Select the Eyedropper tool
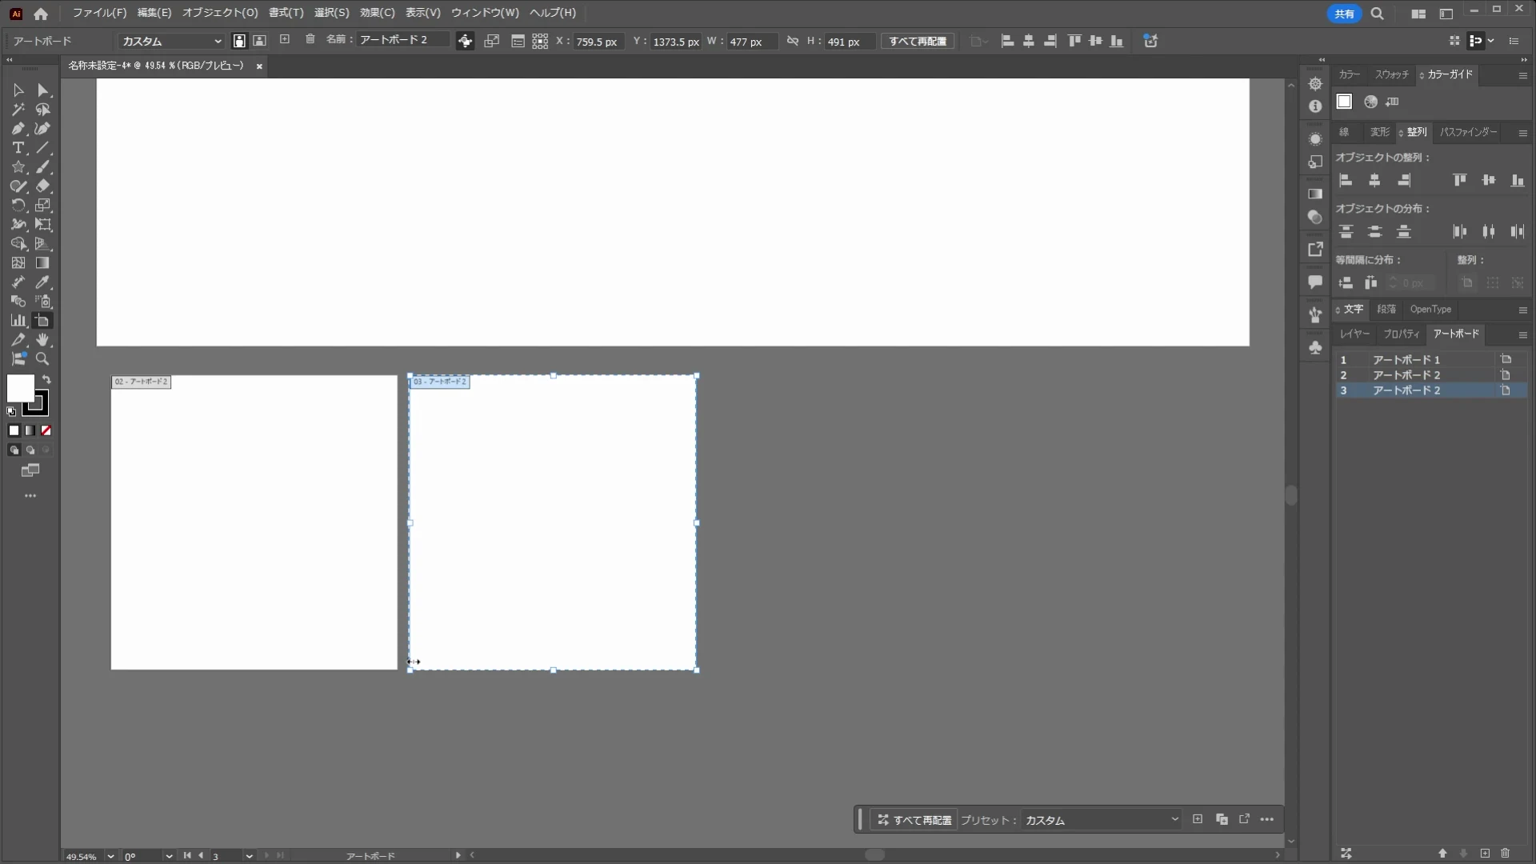The image size is (1536, 864). (43, 282)
